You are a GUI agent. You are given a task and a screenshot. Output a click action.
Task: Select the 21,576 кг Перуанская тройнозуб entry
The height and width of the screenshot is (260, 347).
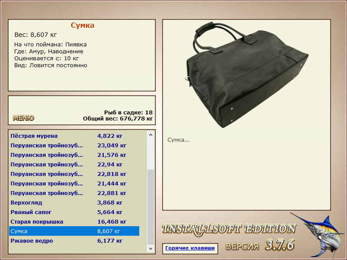pos(74,155)
